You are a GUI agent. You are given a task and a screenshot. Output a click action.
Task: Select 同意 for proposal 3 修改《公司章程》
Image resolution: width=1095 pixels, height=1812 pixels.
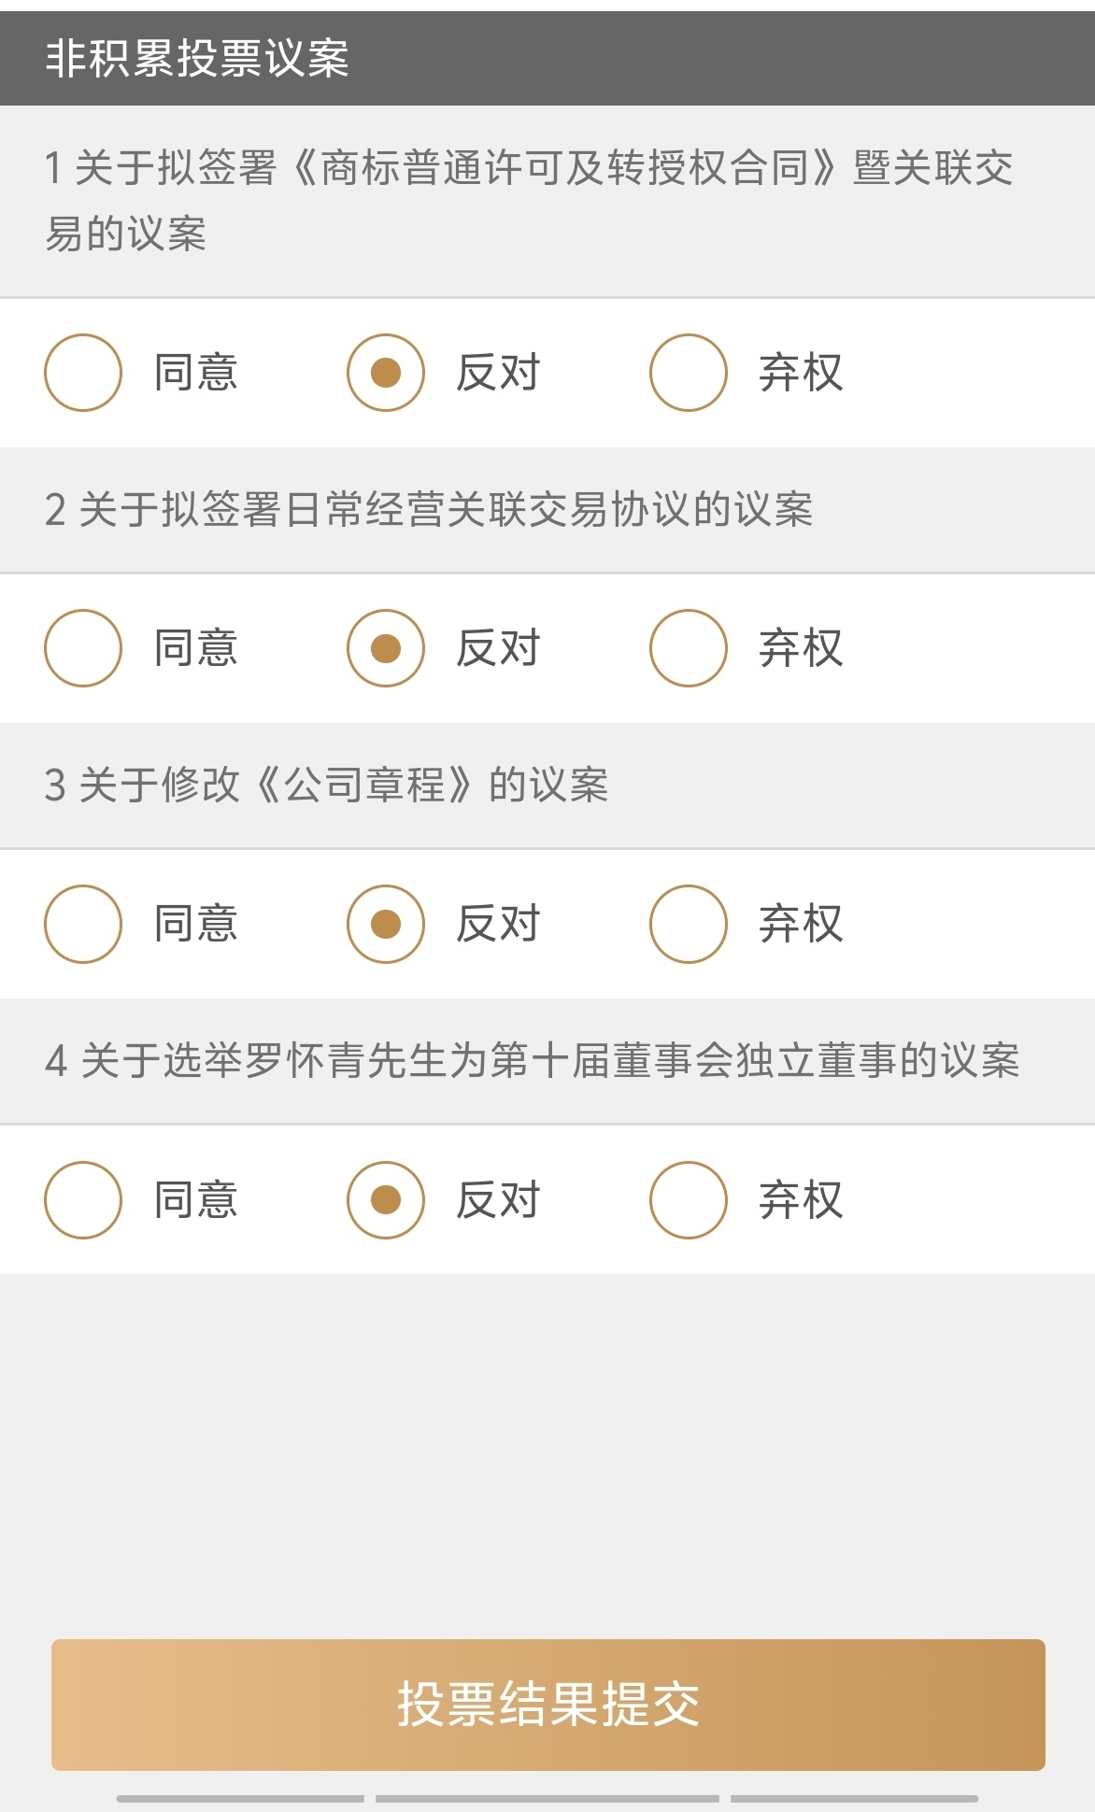(x=83, y=924)
